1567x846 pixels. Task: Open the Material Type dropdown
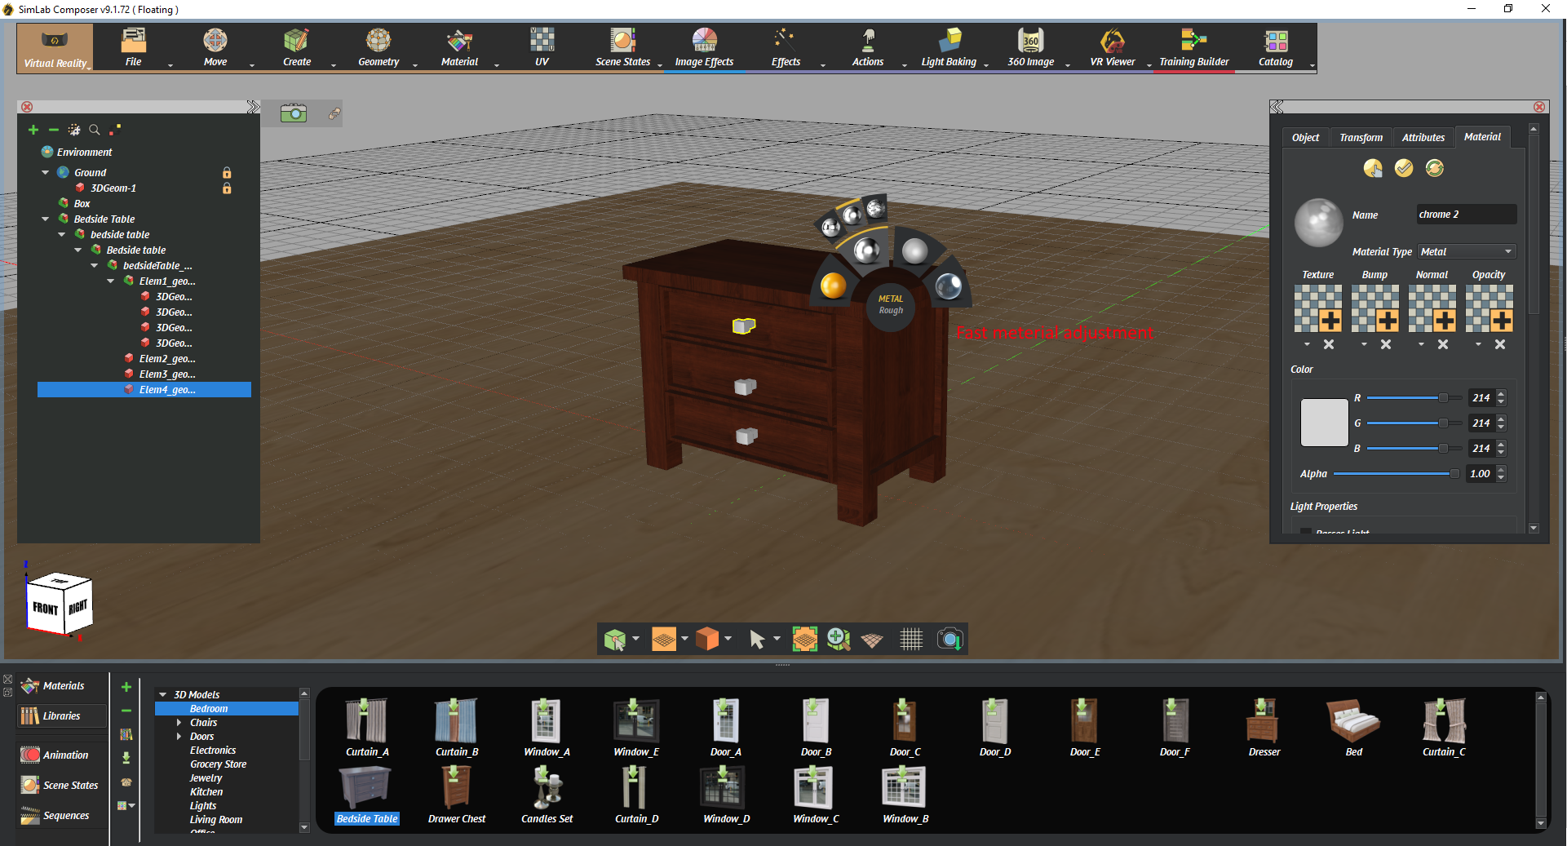point(1466,252)
